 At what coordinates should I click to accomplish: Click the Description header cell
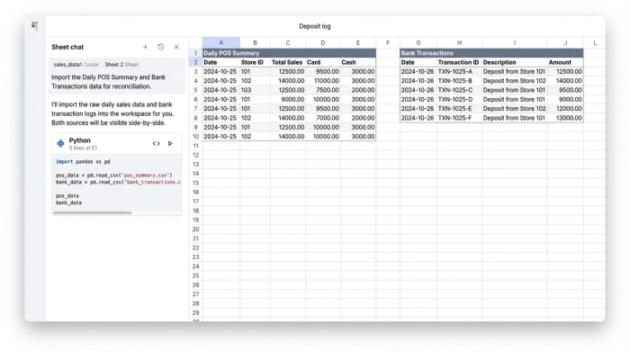pyautogui.click(x=515, y=62)
